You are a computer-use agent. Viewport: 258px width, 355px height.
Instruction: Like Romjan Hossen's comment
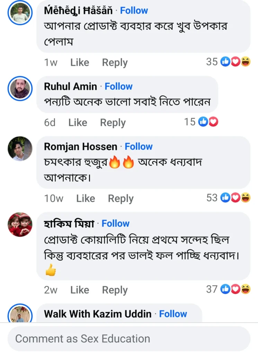coord(86,198)
